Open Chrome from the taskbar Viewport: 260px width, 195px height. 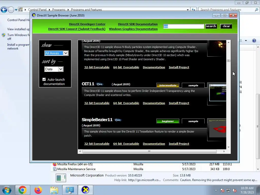pyautogui.click(x=23, y=190)
